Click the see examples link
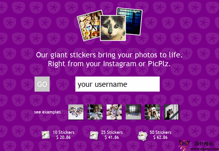 click(47, 112)
